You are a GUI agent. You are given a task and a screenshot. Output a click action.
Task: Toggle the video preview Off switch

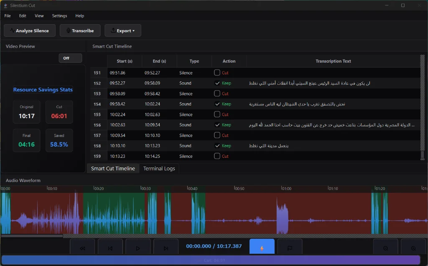[70, 58]
